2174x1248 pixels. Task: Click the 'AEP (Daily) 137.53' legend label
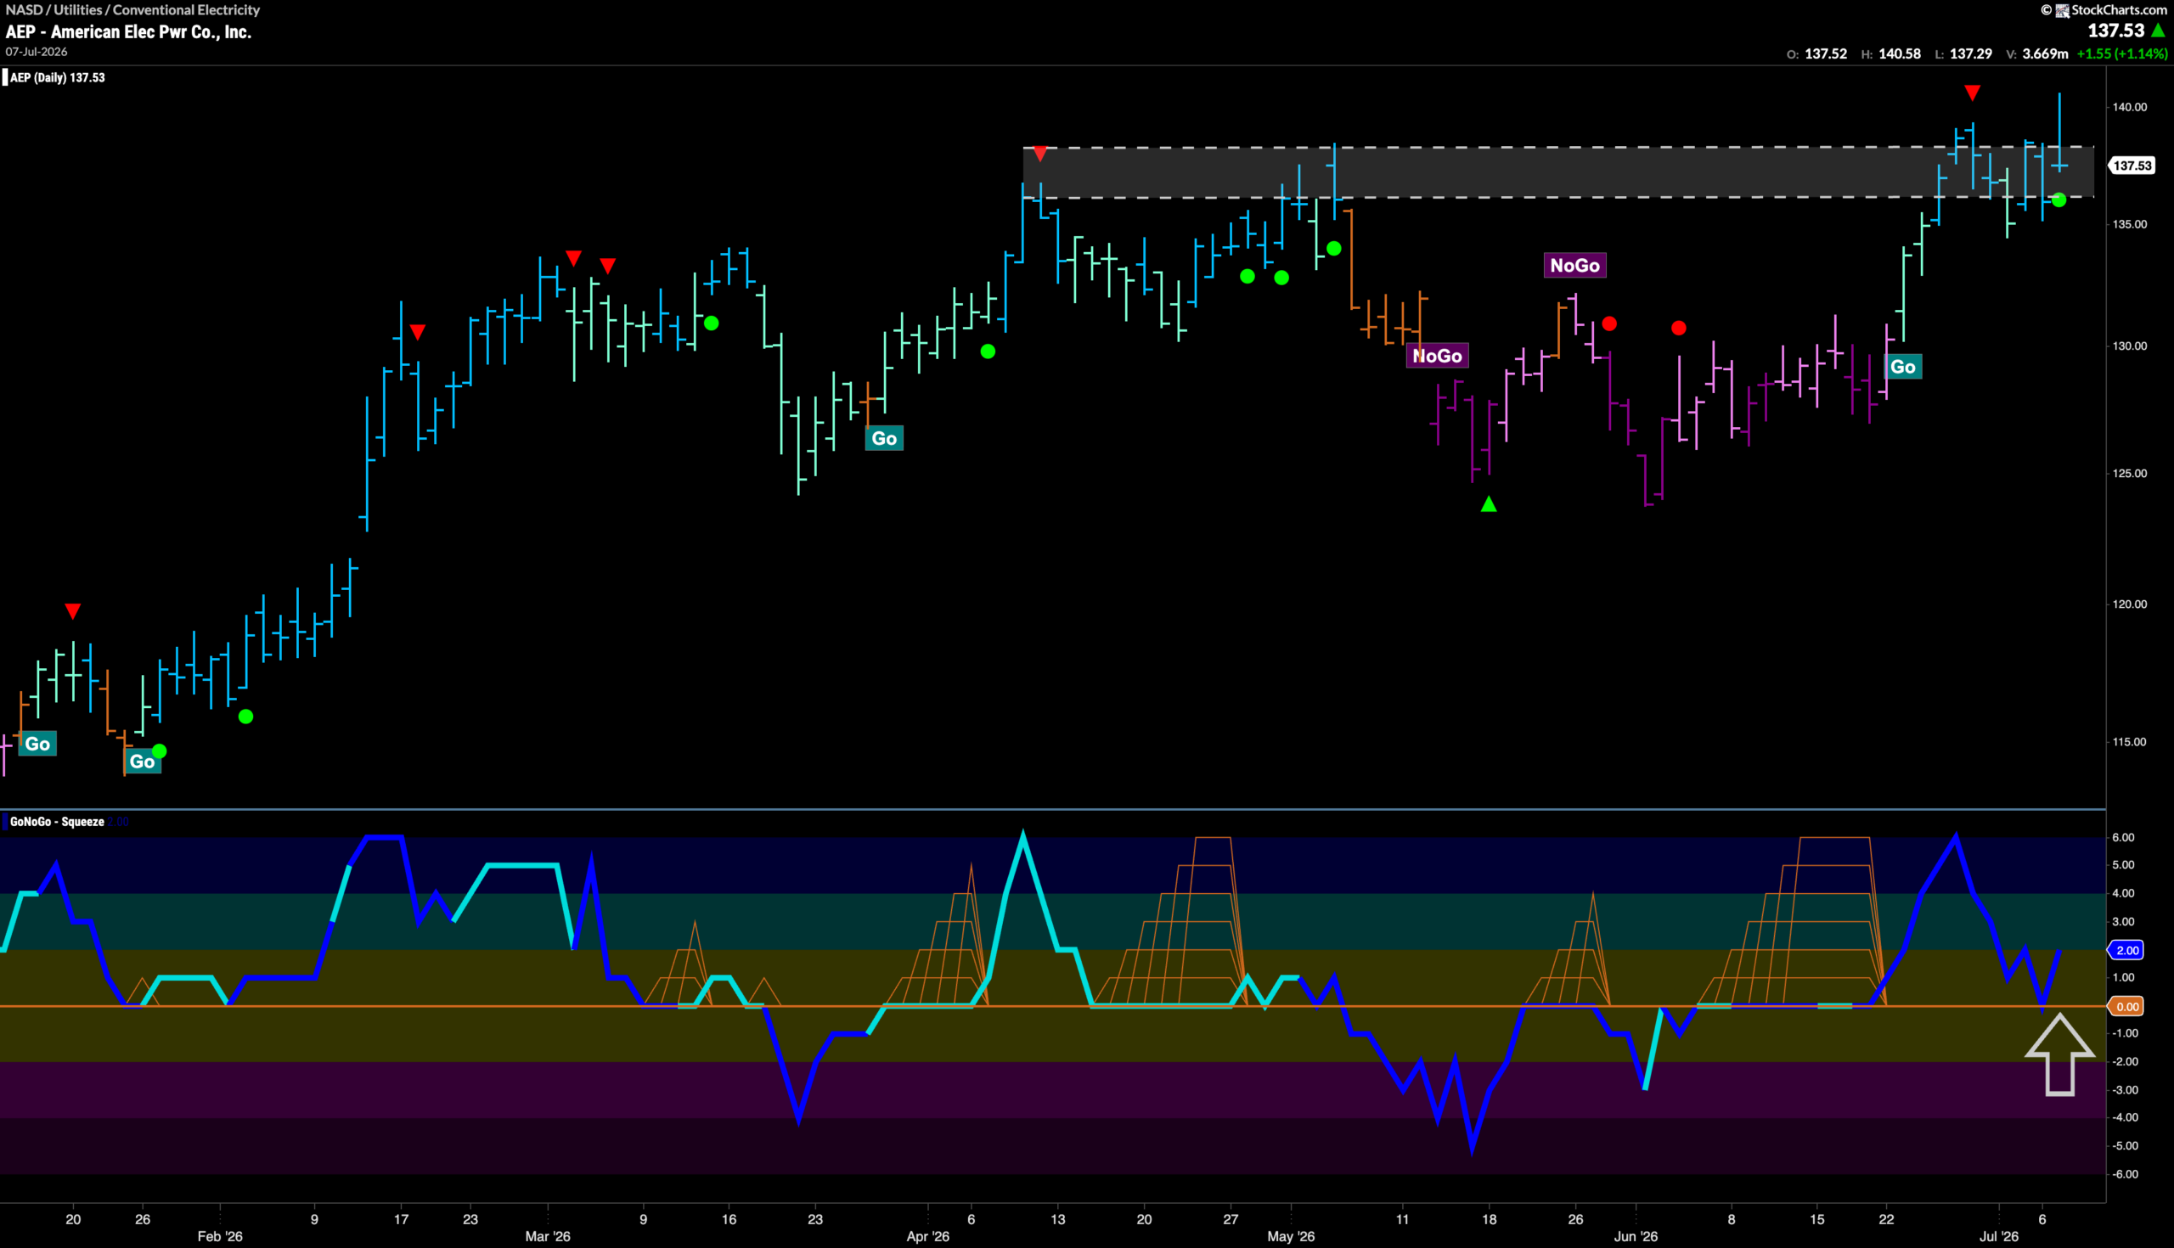[57, 77]
